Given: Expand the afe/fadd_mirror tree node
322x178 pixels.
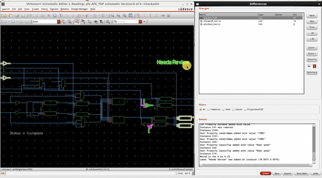Looking at the screenshot, I should tap(201, 24).
